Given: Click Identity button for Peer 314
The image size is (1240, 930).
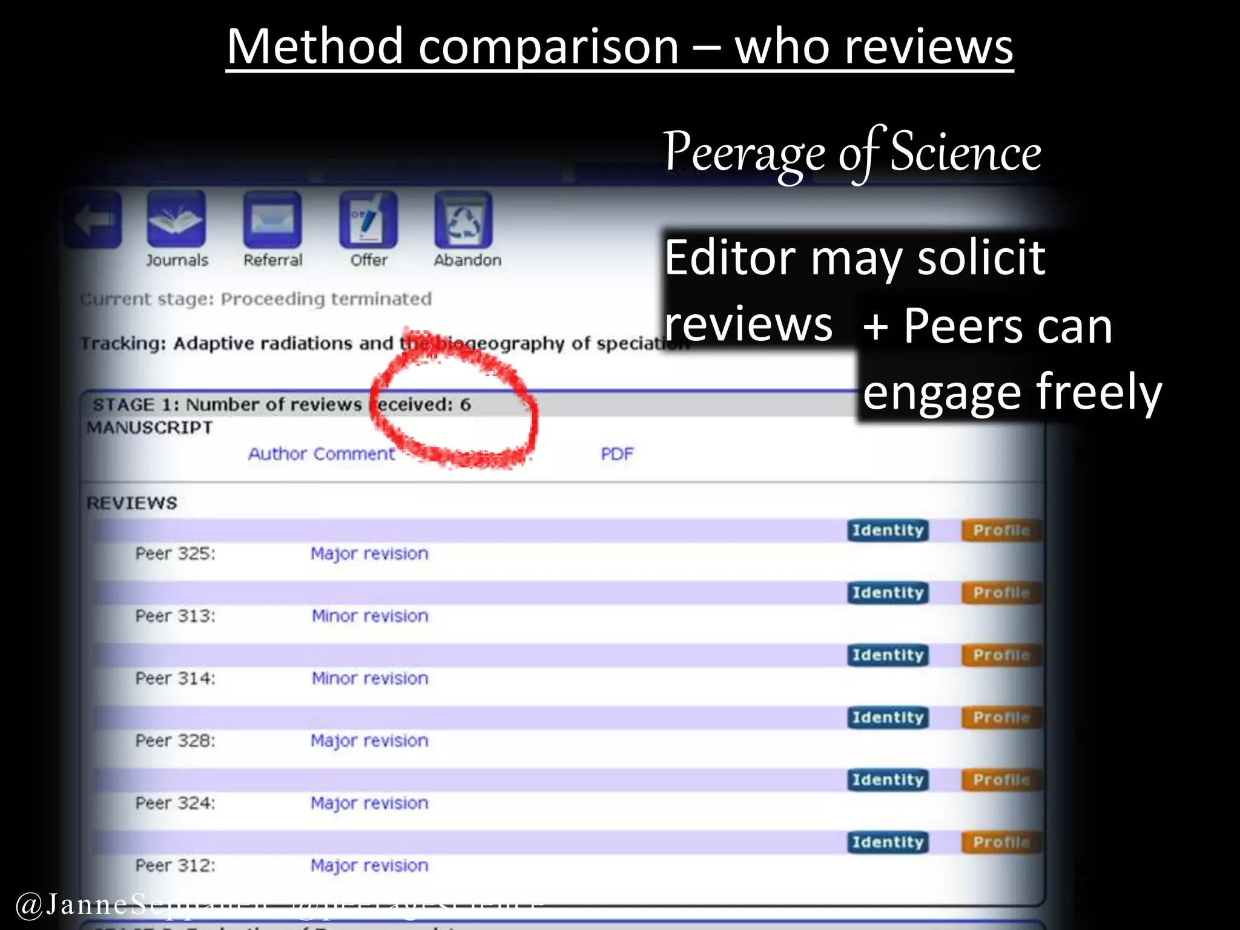Looking at the screenshot, I should tap(888, 655).
